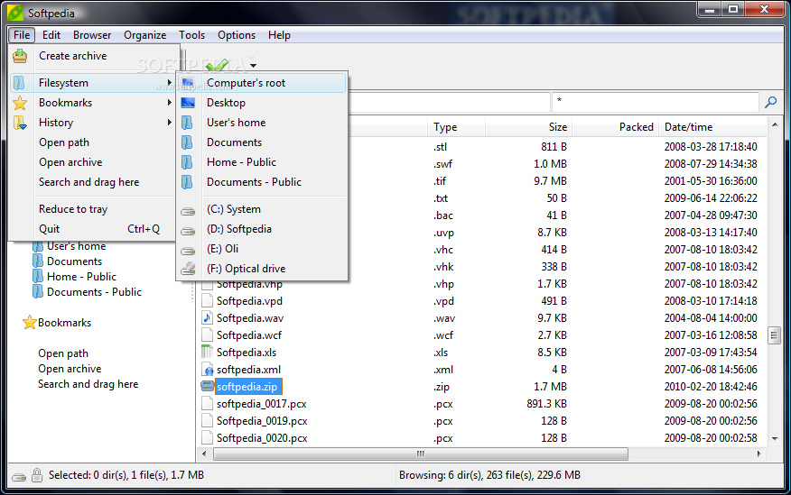Click Open path link in sidebar

click(63, 353)
